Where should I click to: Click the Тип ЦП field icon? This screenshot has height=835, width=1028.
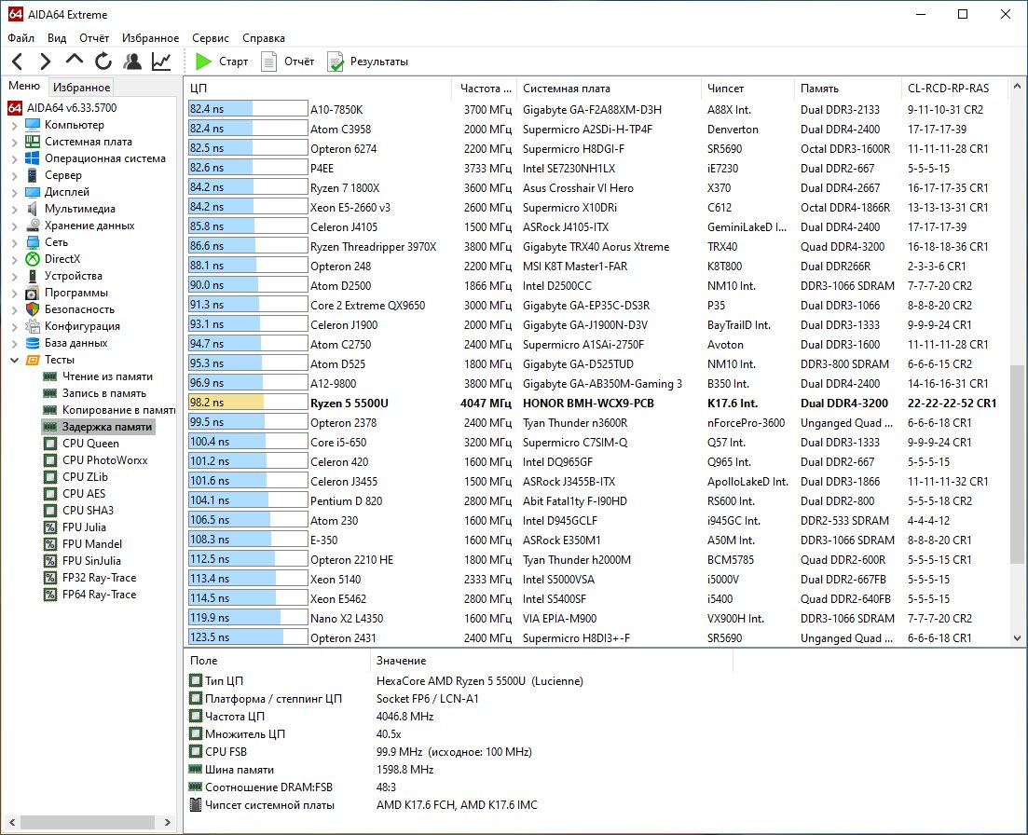[196, 680]
